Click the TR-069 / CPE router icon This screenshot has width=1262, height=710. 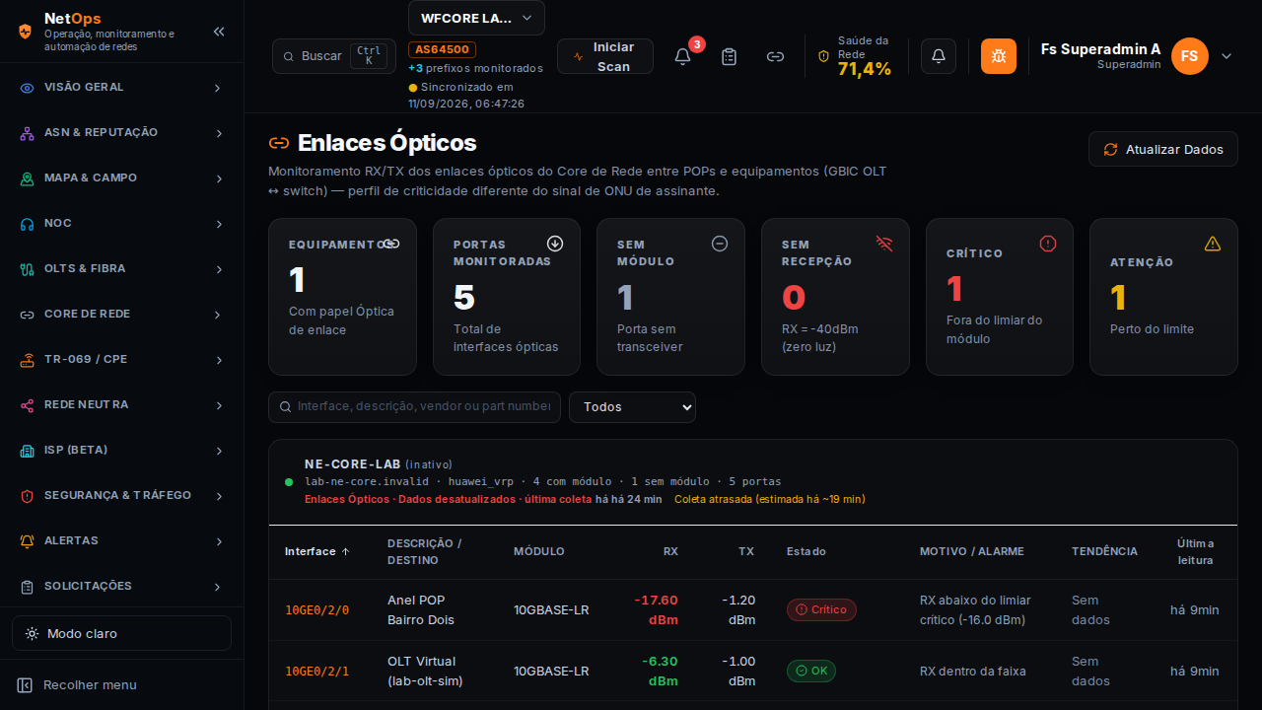point(28,360)
